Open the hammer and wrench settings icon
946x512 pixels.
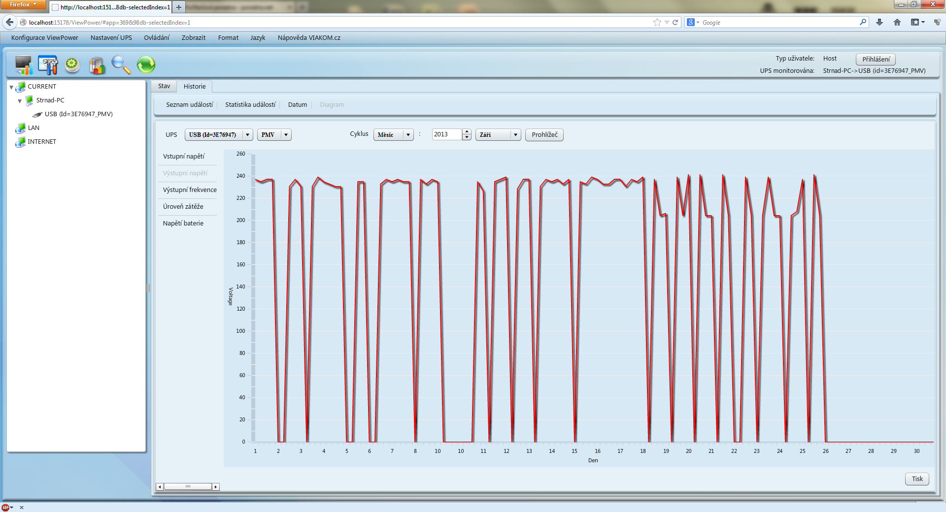coord(48,65)
